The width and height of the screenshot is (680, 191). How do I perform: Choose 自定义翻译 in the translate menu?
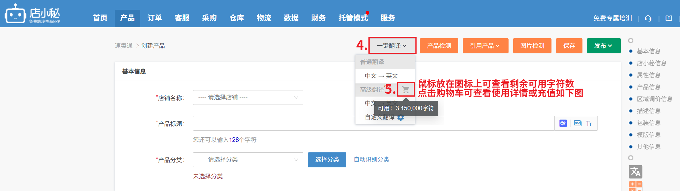tap(379, 117)
